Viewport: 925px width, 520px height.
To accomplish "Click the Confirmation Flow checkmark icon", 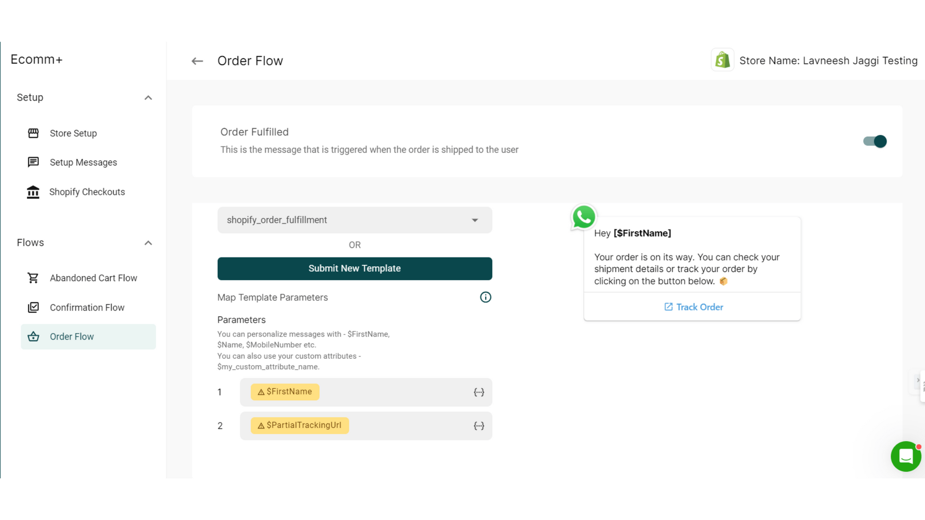I will 33,307.
